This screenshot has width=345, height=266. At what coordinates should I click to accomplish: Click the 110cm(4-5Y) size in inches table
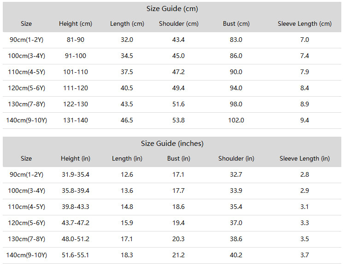[26, 207]
